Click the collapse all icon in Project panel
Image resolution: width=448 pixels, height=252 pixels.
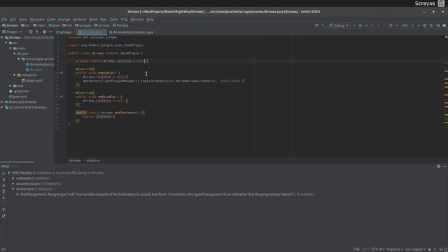coord(37,32)
